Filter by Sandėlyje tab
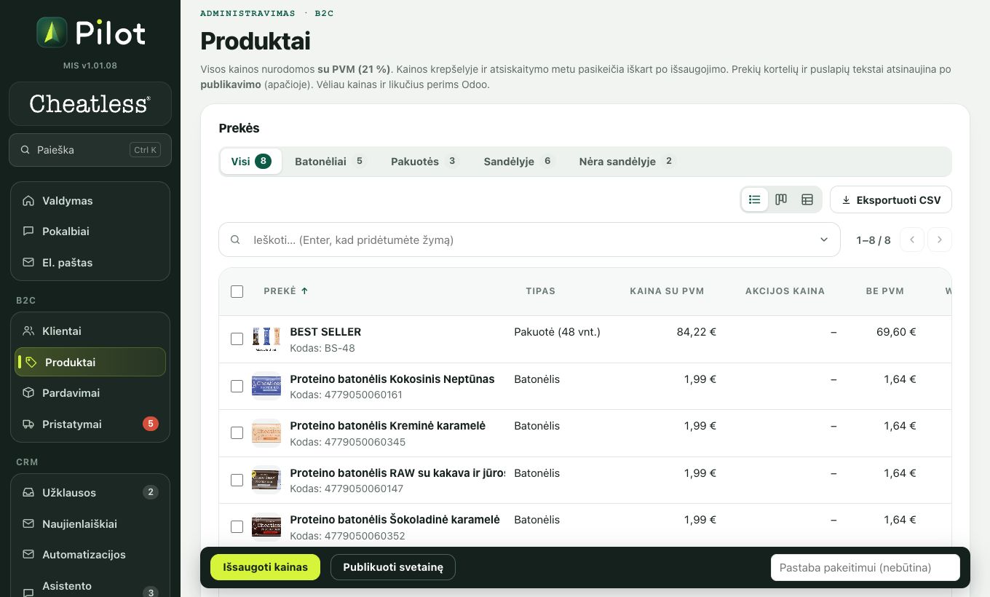 pos(519,162)
